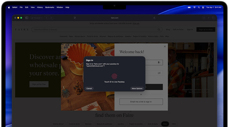This screenshot has height=127, width=229.
Task: Select the Food & drink filter pill
Action: [x=74, y=124]
